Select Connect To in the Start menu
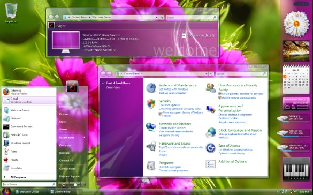 click(x=66, y=160)
